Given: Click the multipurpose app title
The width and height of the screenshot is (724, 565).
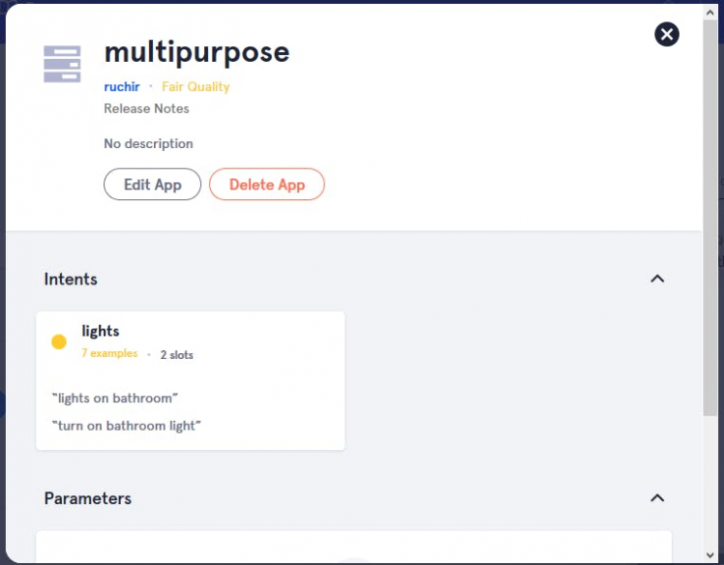Looking at the screenshot, I should 196,51.
